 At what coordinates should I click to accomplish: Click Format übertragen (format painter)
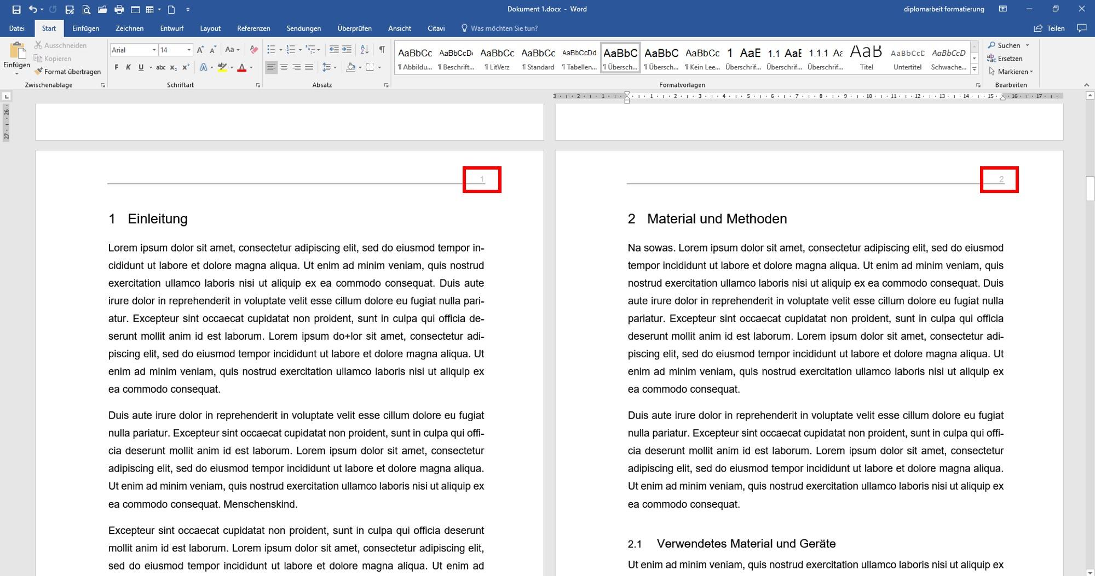[67, 72]
